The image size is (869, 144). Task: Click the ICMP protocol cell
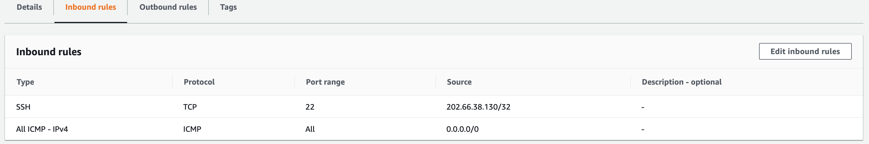coord(192,129)
